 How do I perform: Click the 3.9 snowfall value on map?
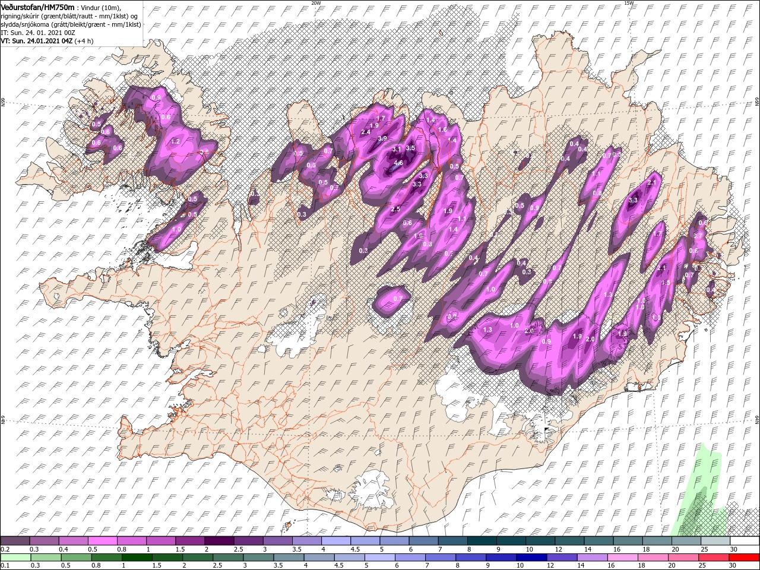[x=382, y=138]
